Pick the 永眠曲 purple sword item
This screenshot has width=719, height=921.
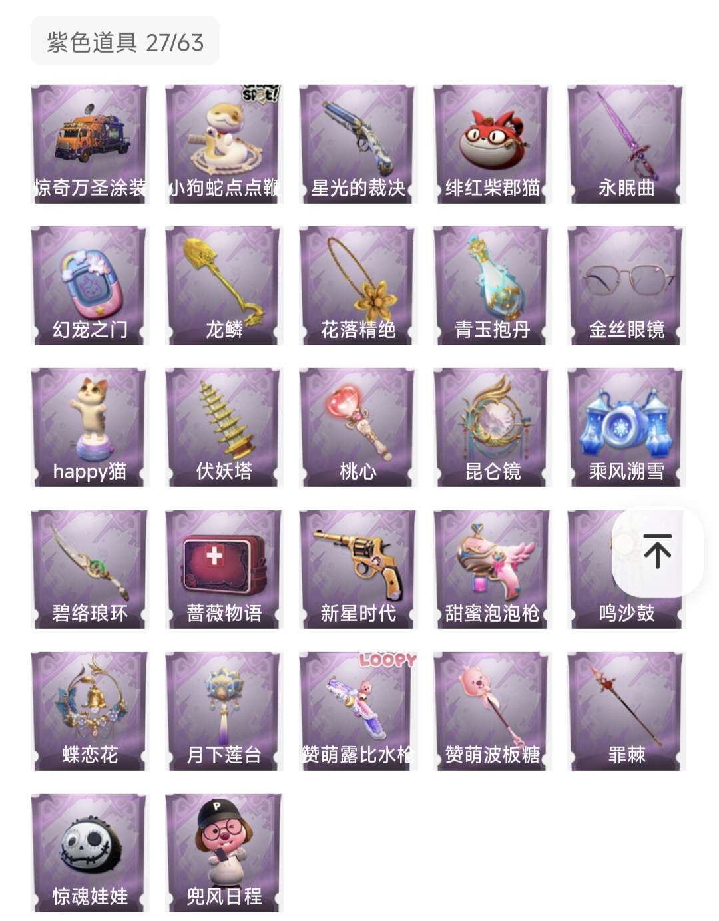click(626, 144)
